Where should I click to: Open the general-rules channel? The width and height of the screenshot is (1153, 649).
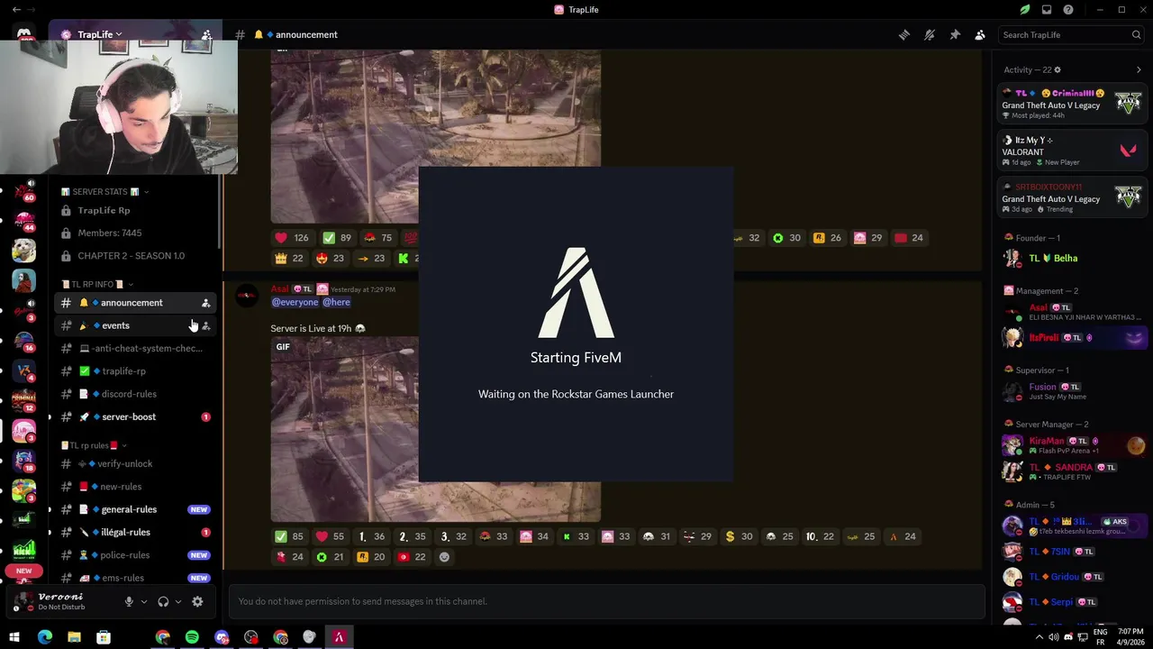point(134,509)
